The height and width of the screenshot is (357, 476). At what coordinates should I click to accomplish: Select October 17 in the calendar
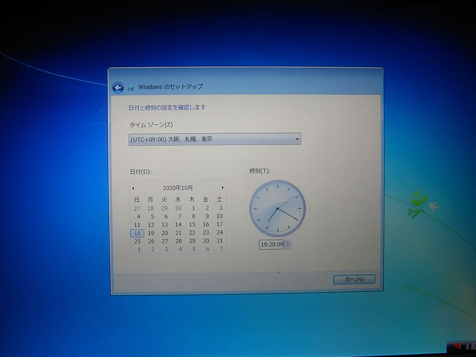(x=219, y=224)
